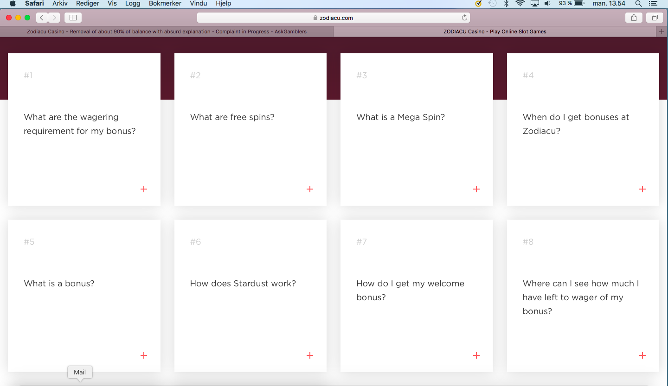
Task: Expand 'When do I get bonuses' plus icon
Action: pyautogui.click(x=642, y=189)
